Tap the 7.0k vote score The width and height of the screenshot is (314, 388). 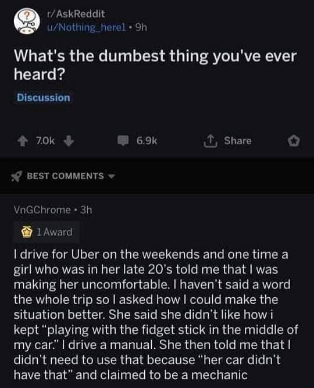(x=45, y=141)
